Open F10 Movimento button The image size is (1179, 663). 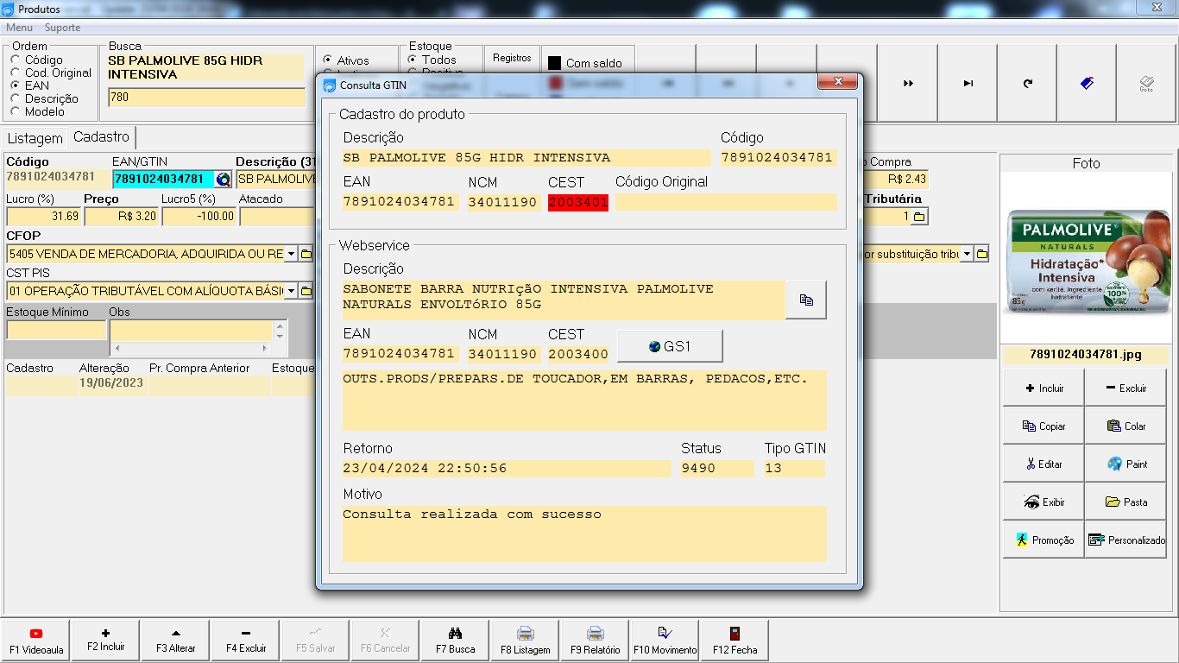point(665,641)
